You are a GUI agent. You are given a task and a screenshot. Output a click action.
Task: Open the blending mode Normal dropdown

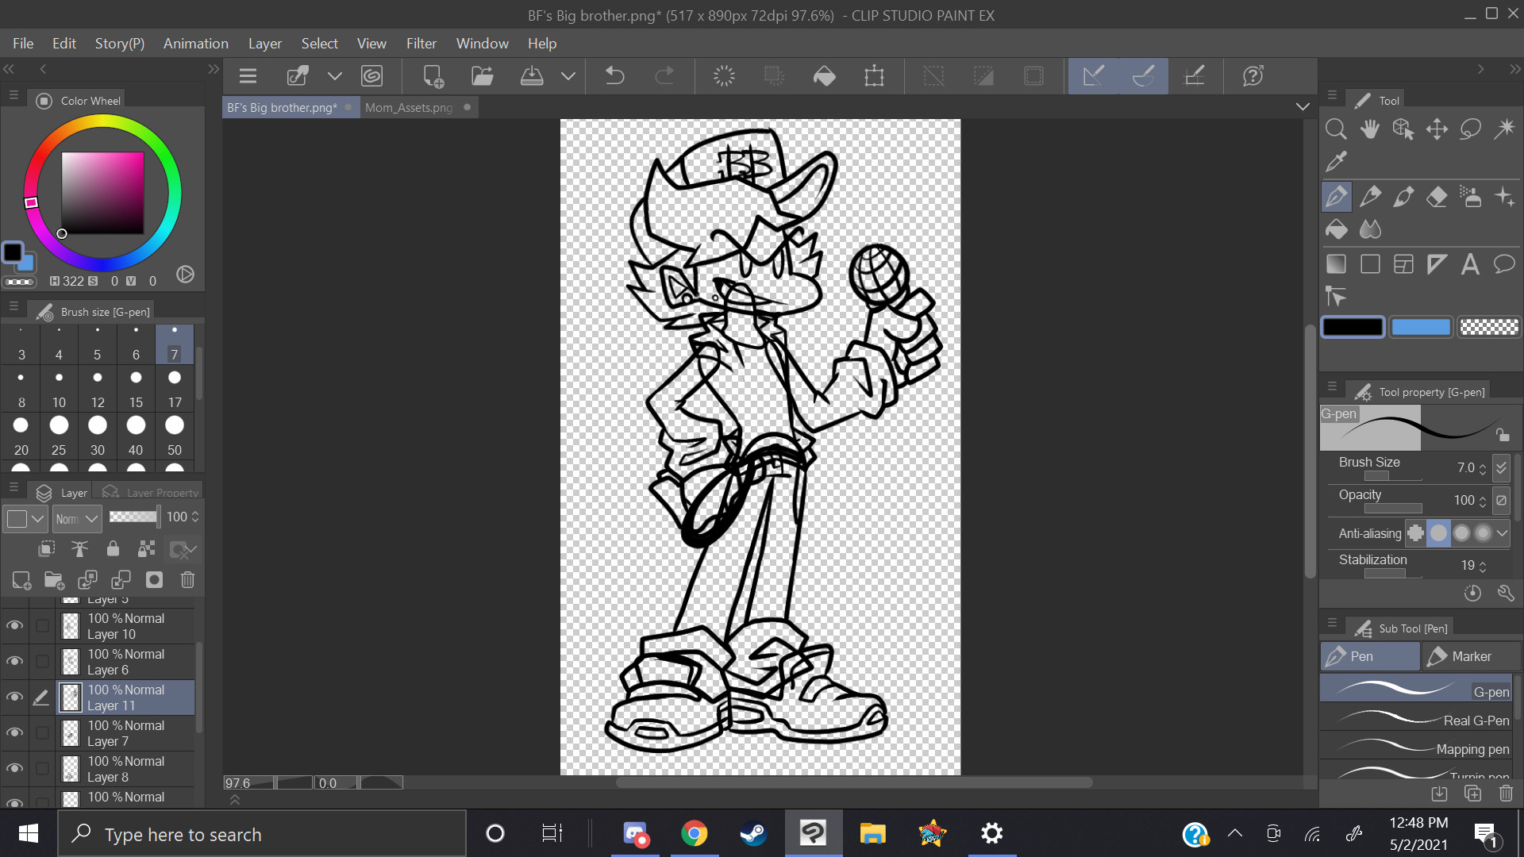[77, 518]
